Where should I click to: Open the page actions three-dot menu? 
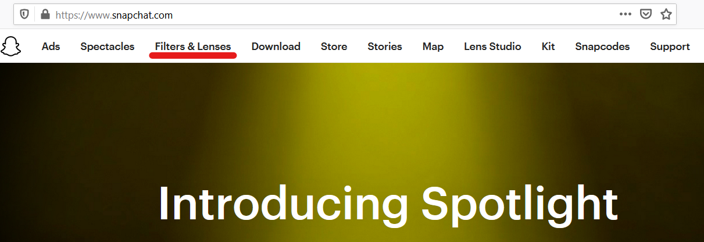tap(626, 14)
